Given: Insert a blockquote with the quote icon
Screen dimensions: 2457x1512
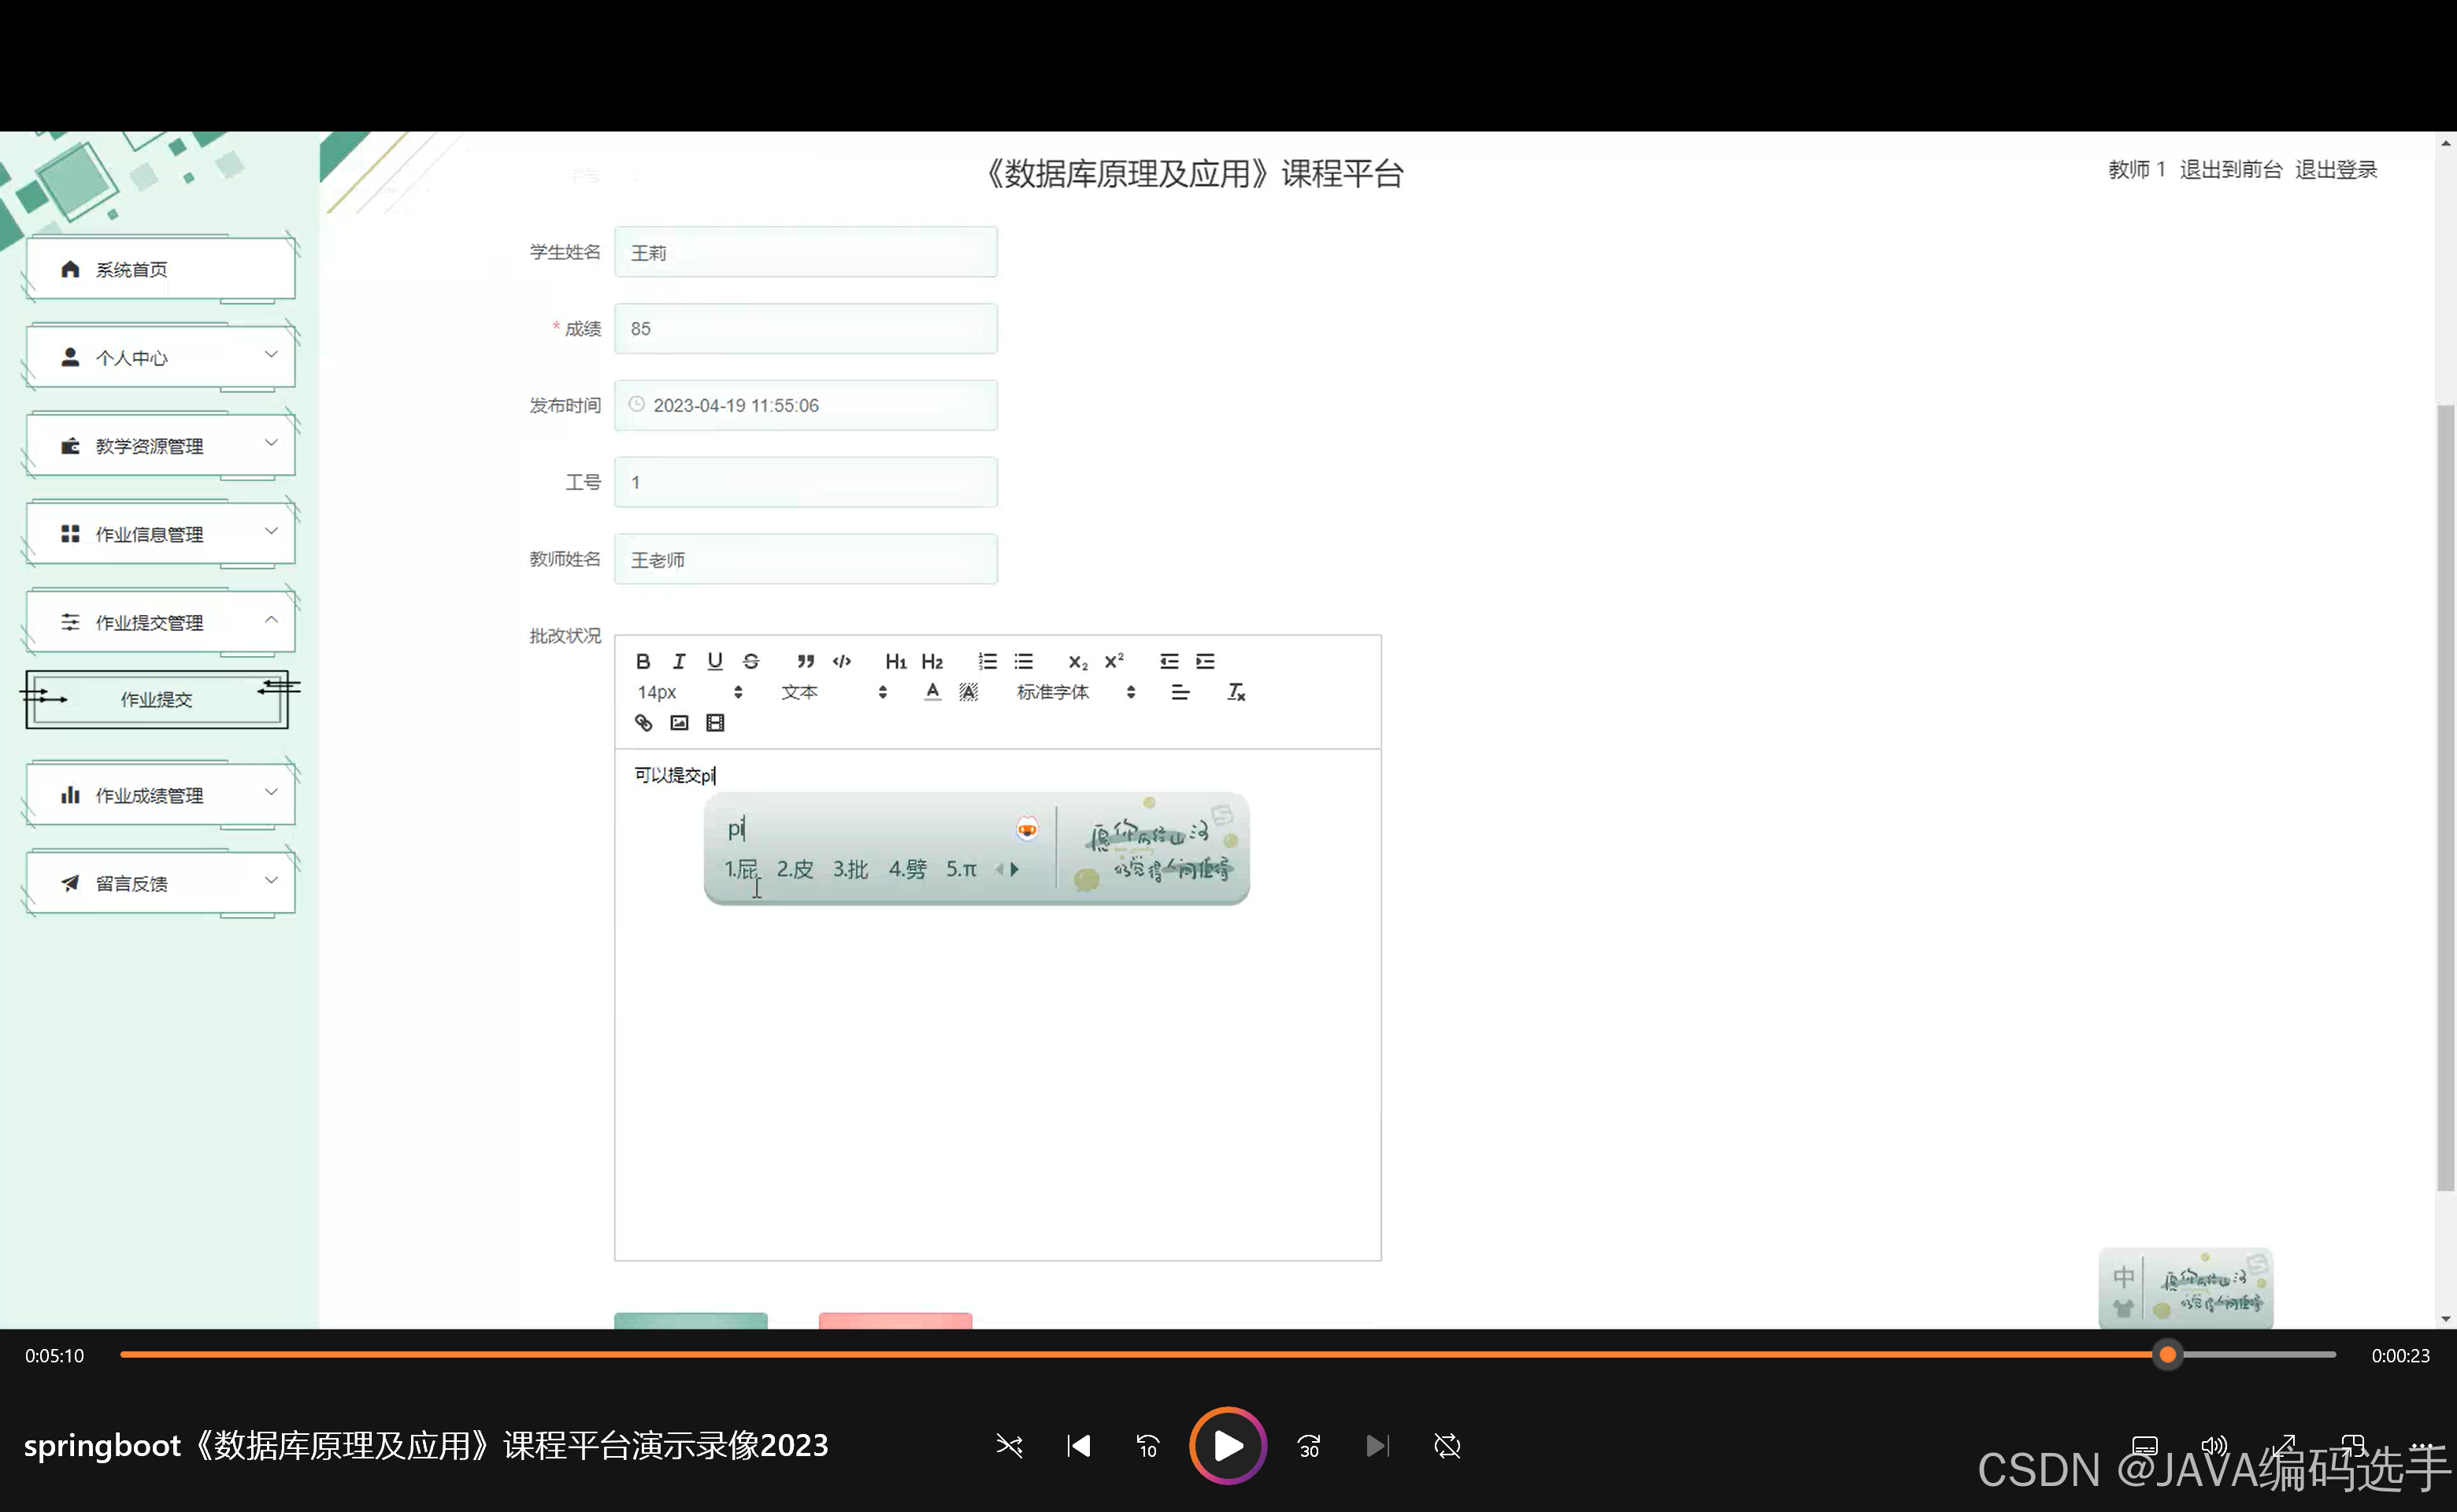Looking at the screenshot, I should (805, 661).
